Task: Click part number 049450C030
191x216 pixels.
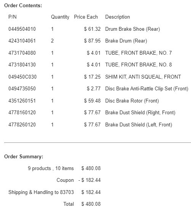Action: point(22,77)
